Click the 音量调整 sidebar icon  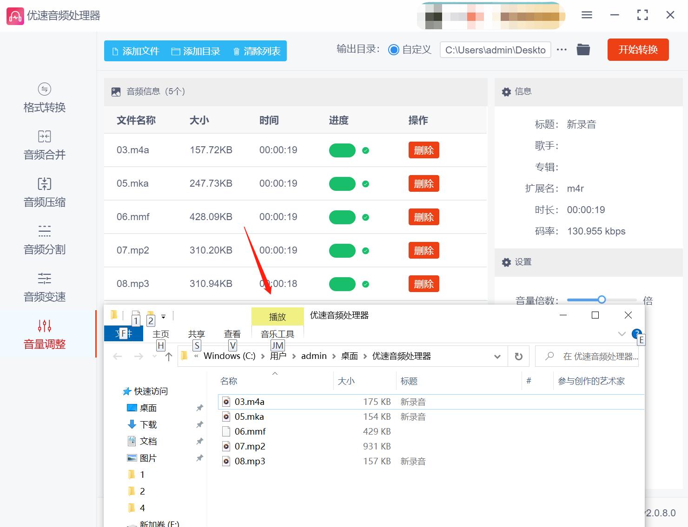click(x=43, y=334)
